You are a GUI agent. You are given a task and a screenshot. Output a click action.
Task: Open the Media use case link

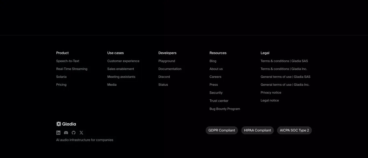coord(112,84)
